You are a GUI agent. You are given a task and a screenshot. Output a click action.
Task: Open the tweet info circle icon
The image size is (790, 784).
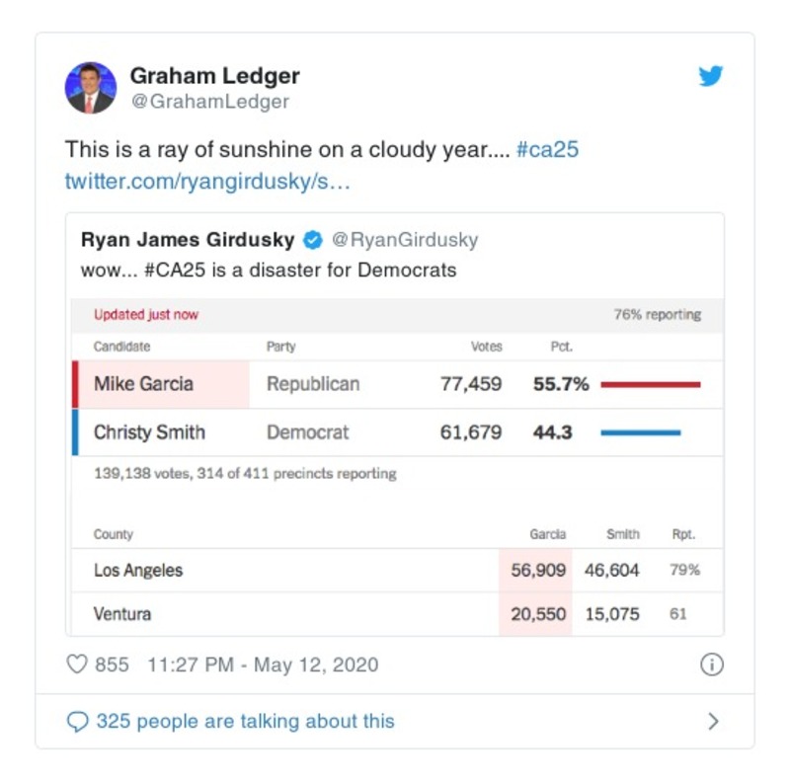click(711, 665)
